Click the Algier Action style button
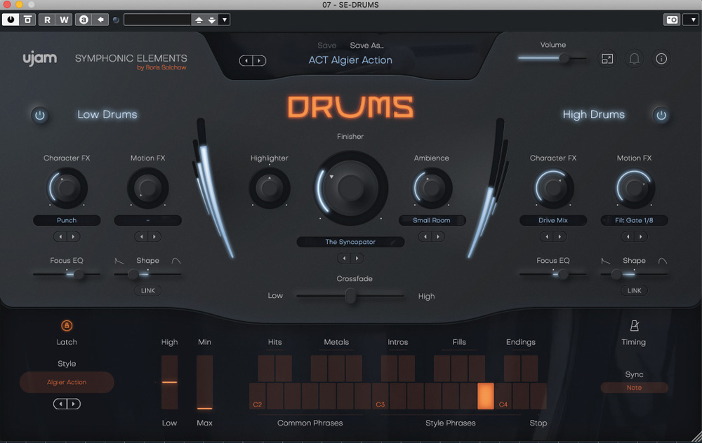The height and width of the screenshot is (443, 702). (x=66, y=382)
